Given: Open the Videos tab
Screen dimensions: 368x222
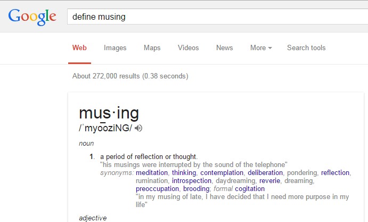Looking at the screenshot, I should (188, 48).
